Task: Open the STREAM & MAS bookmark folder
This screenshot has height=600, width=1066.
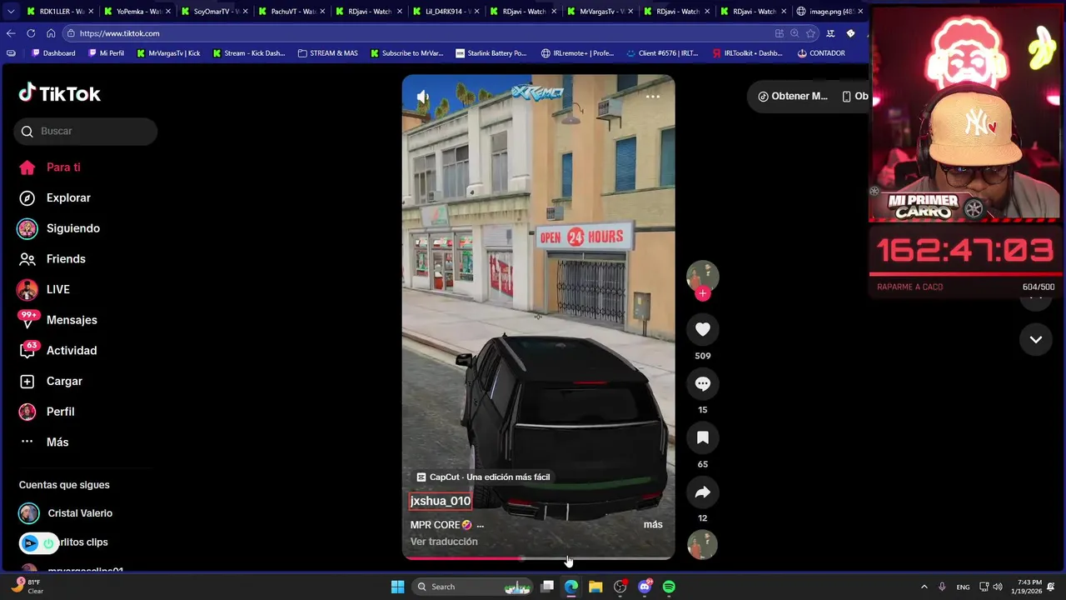Action: (327, 53)
